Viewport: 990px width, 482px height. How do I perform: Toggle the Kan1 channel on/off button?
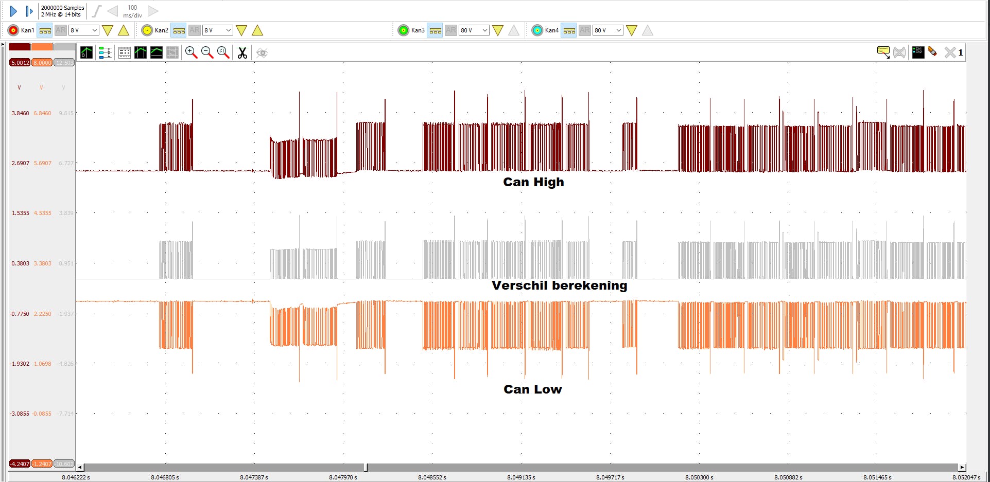[13, 30]
